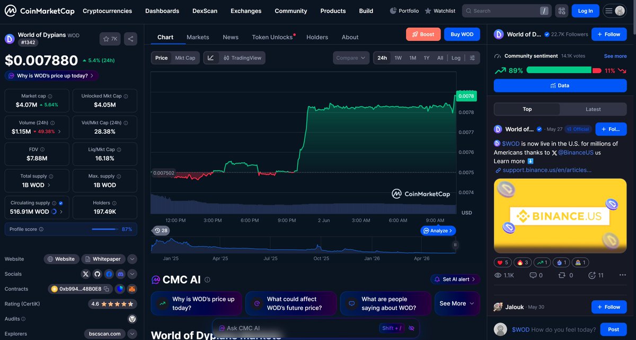Hide the Ask CMC AI bar eye icon
This screenshot has height=340, width=636.
point(411,328)
